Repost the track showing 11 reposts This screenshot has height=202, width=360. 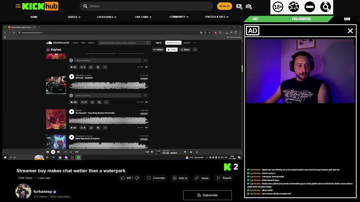(84, 102)
